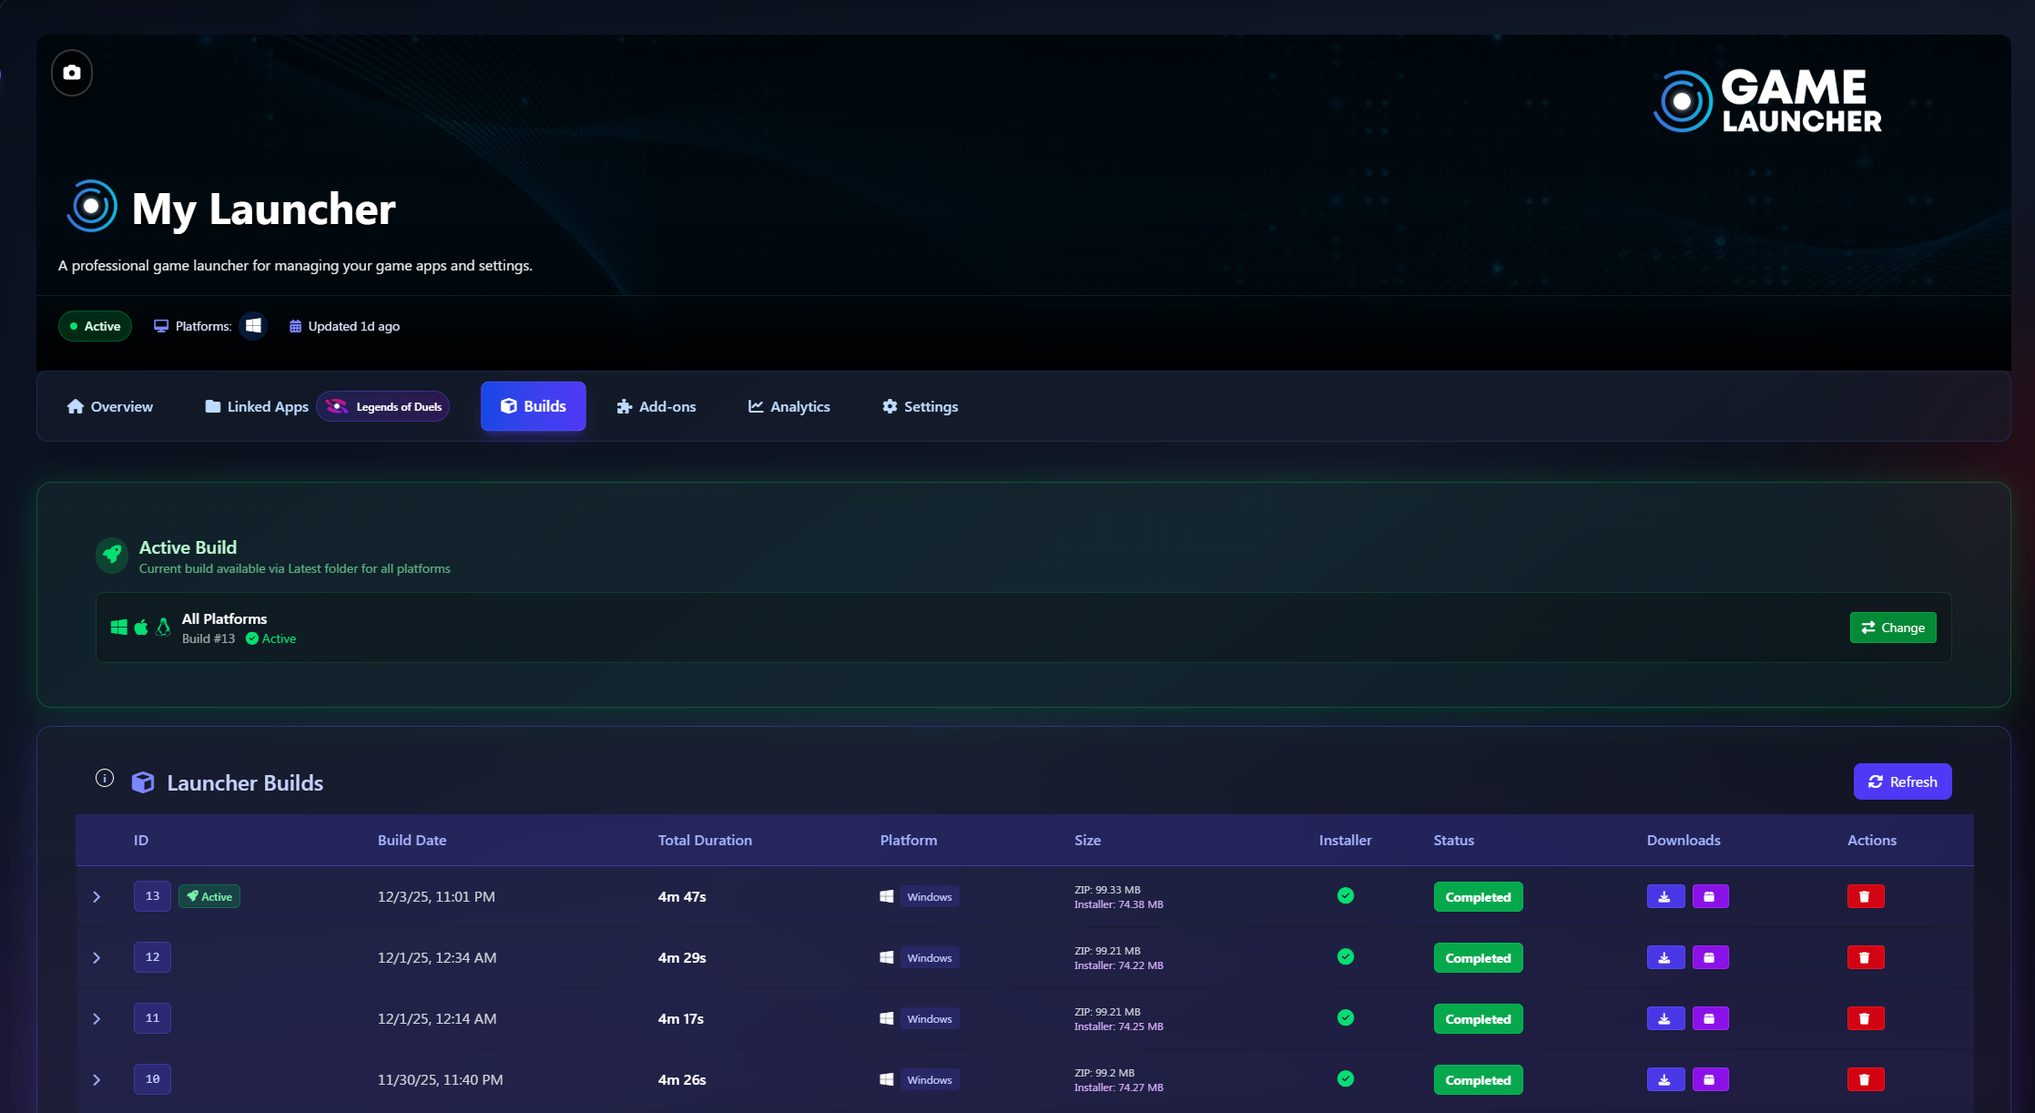Click the Completed status badge for build 13
This screenshot has width=2035, height=1113.
(1477, 897)
